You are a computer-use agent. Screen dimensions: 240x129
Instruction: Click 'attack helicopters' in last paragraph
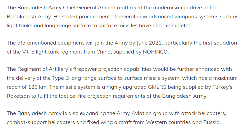pyautogui.click(x=203, y=113)
